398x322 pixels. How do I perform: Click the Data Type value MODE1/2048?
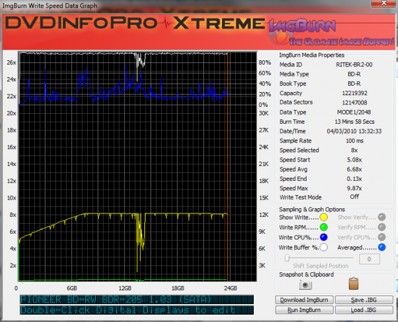tap(354, 112)
